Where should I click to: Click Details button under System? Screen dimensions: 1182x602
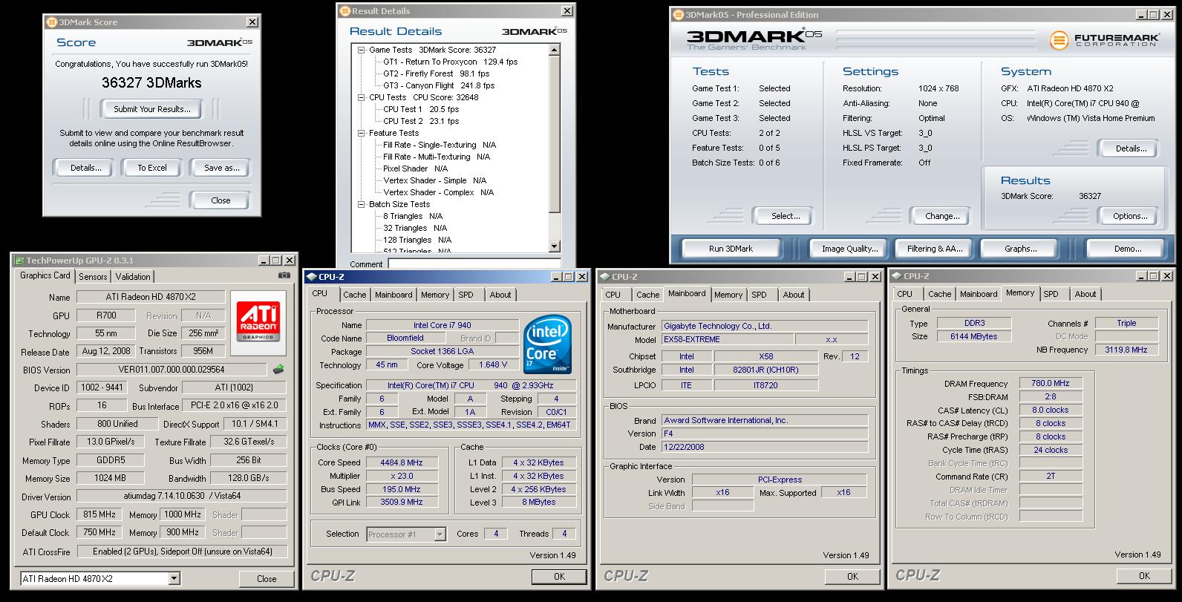(1130, 148)
